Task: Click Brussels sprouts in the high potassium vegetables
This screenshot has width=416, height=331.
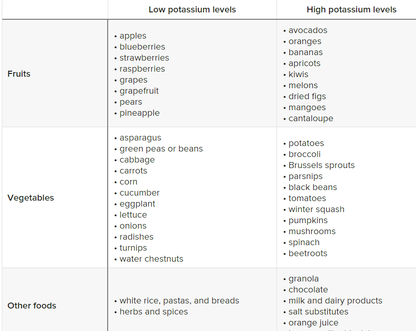Action: coord(322,165)
